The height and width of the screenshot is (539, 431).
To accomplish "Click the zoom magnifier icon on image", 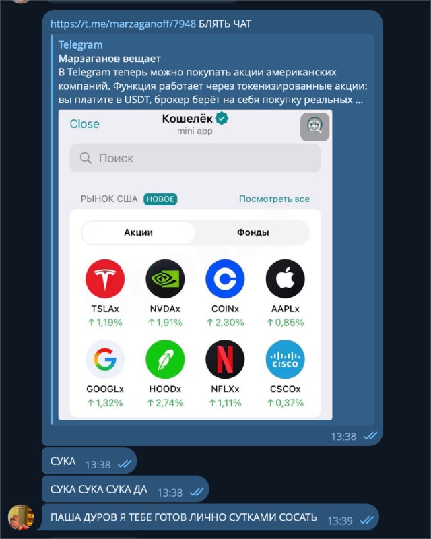I will 314,127.
